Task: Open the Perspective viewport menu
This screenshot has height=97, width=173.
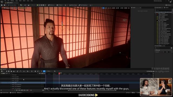Action: pos(7,8)
